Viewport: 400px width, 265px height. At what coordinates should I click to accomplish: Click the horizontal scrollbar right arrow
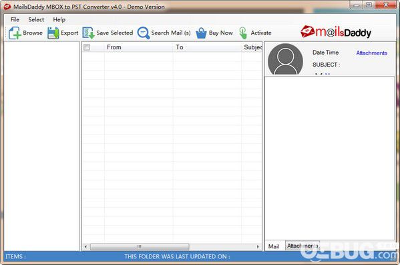258,246
